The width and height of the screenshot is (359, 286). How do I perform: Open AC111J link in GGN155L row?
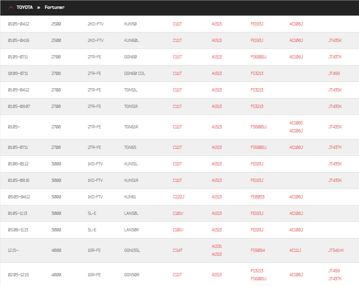point(295,250)
